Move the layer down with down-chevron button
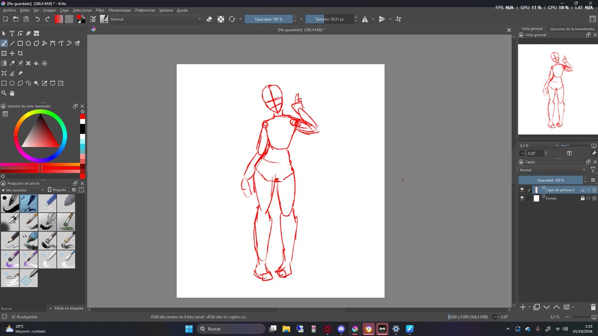This screenshot has height=336, width=598. (547, 307)
